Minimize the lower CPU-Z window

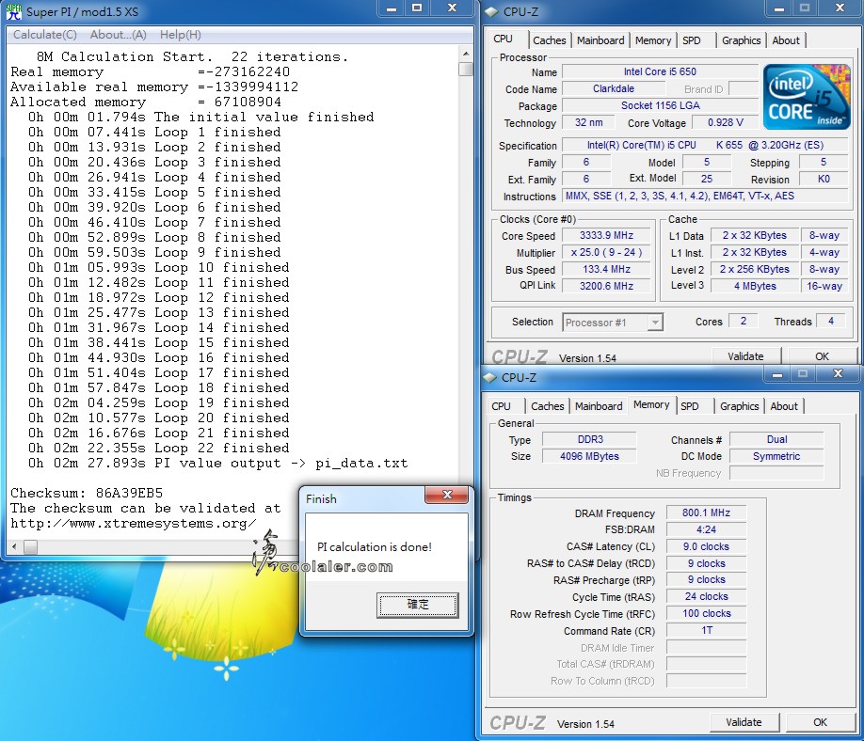777,374
